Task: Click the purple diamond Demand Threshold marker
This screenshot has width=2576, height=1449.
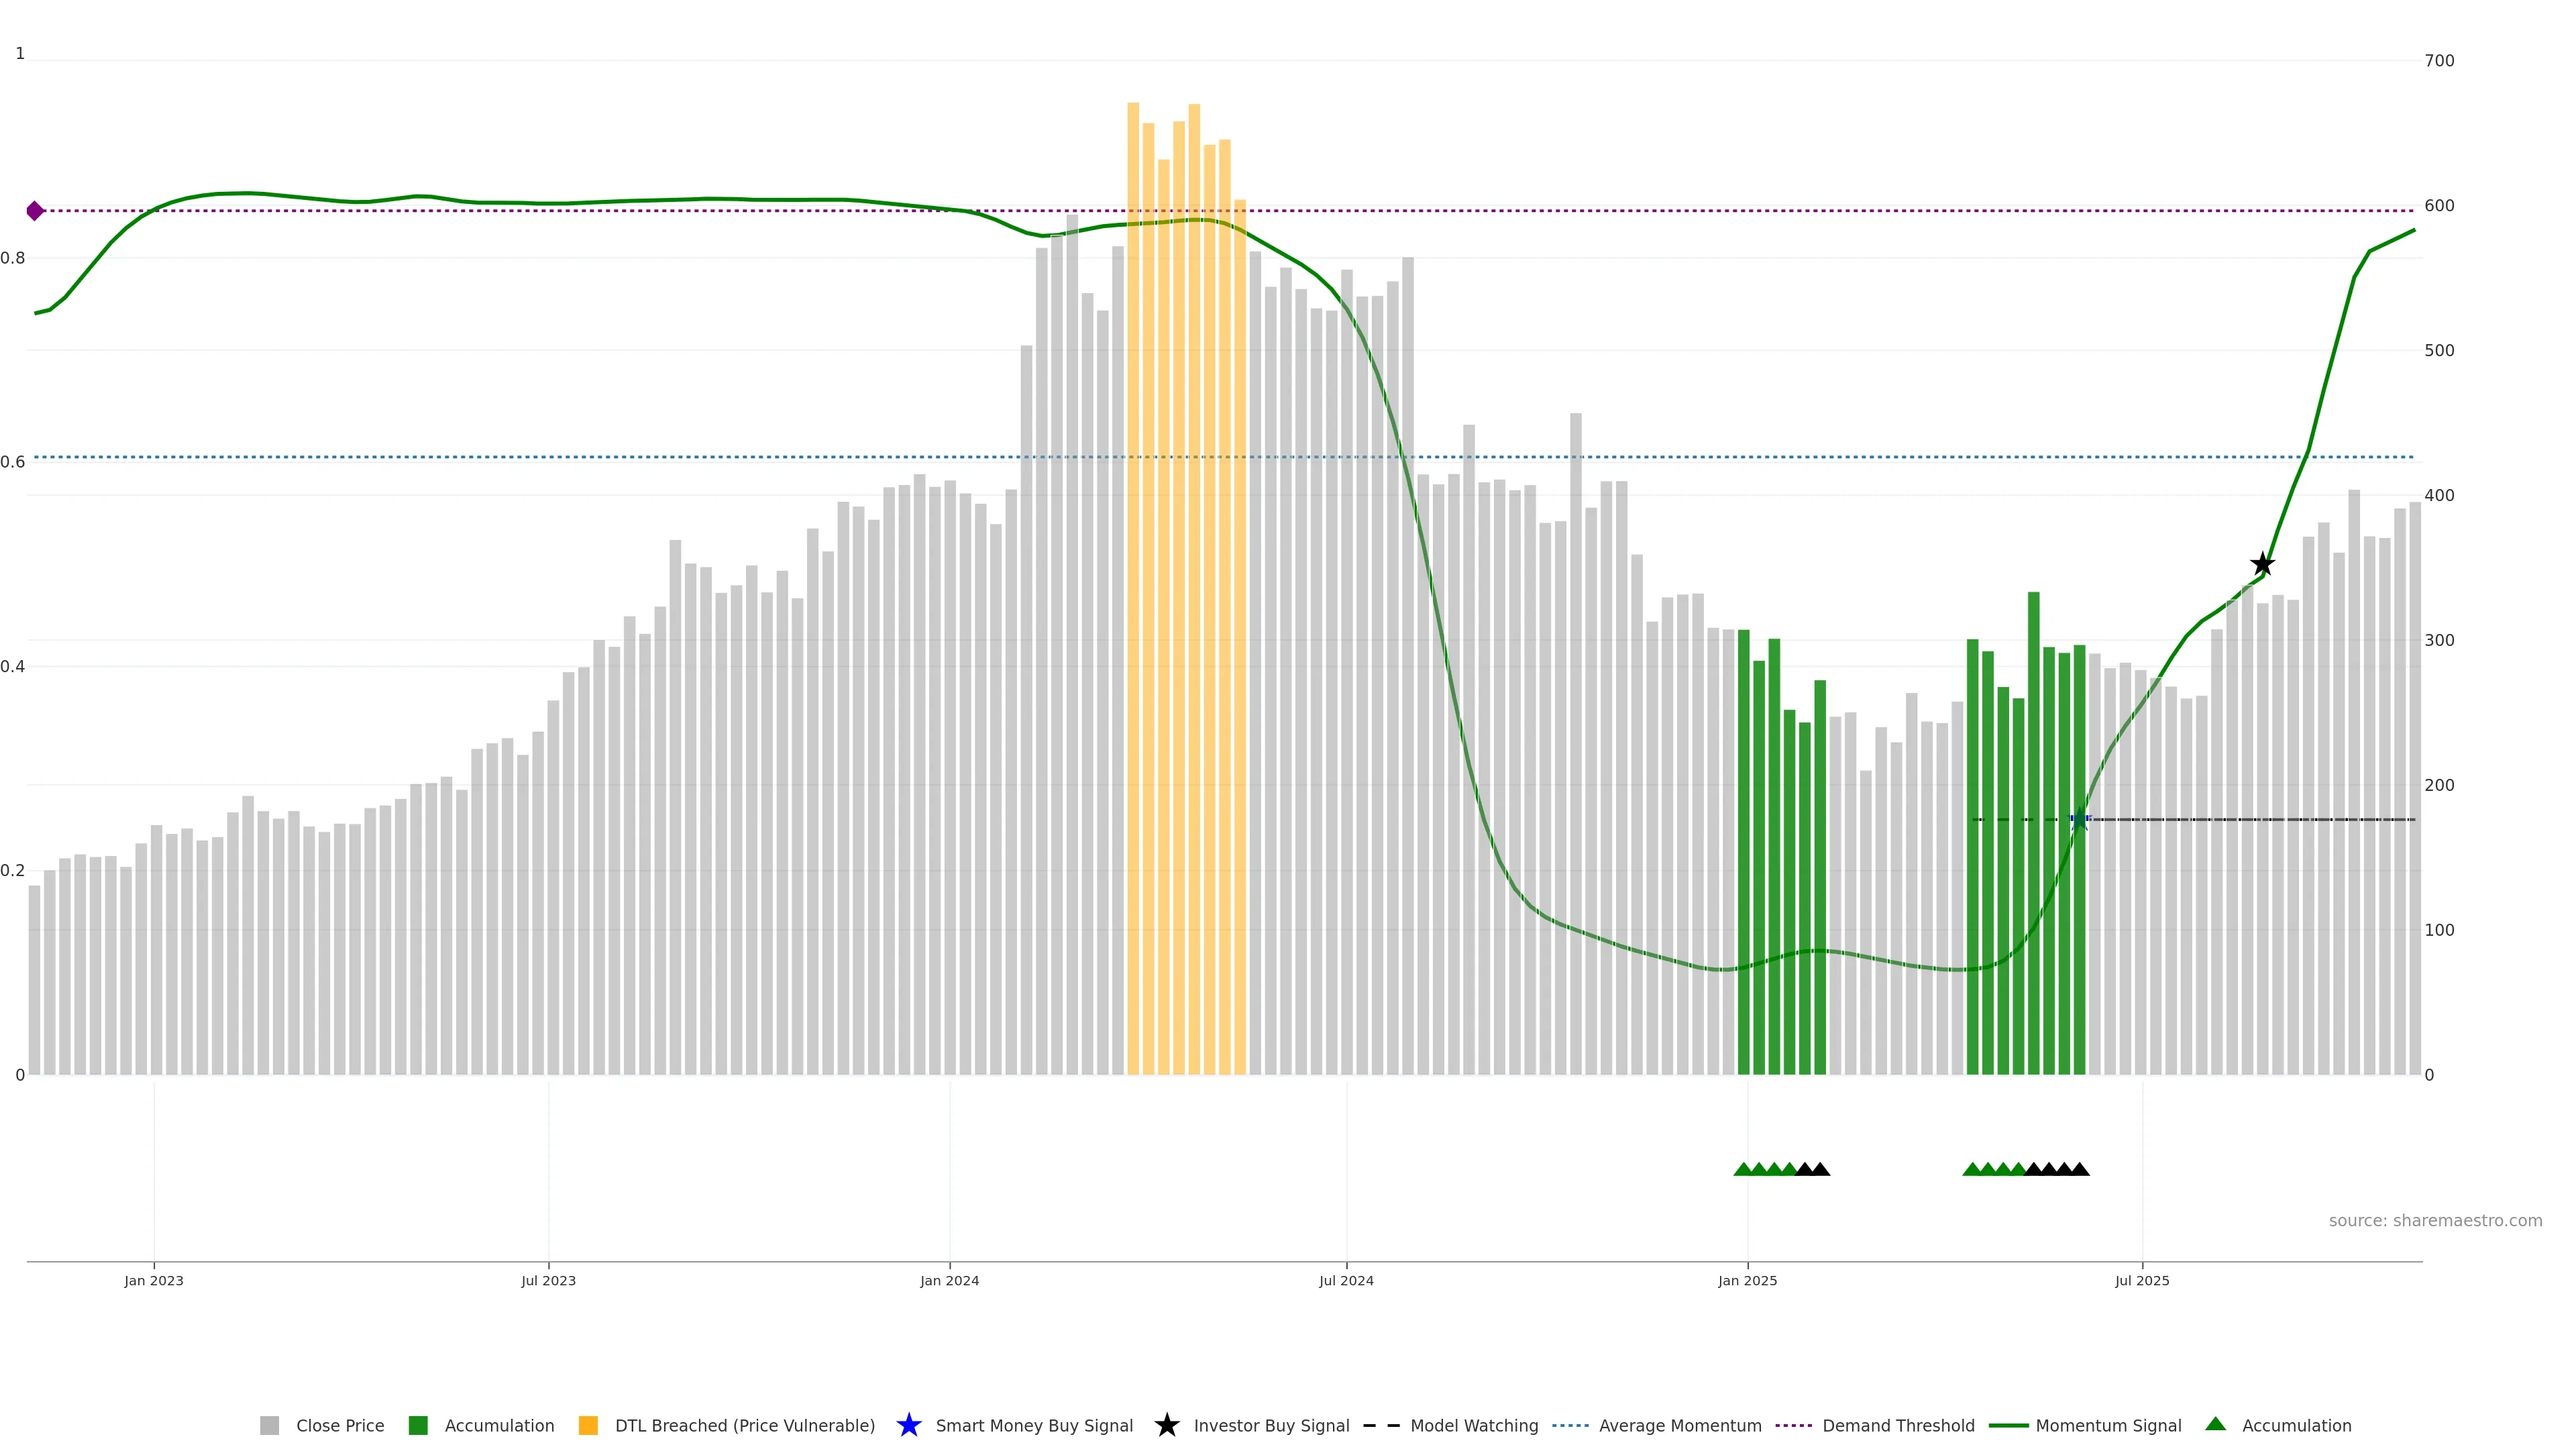Action: (x=35, y=211)
